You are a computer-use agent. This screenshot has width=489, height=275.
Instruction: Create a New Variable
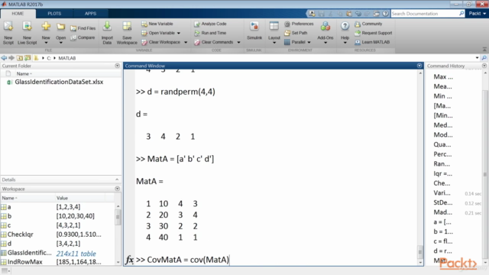click(x=157, y=24)
